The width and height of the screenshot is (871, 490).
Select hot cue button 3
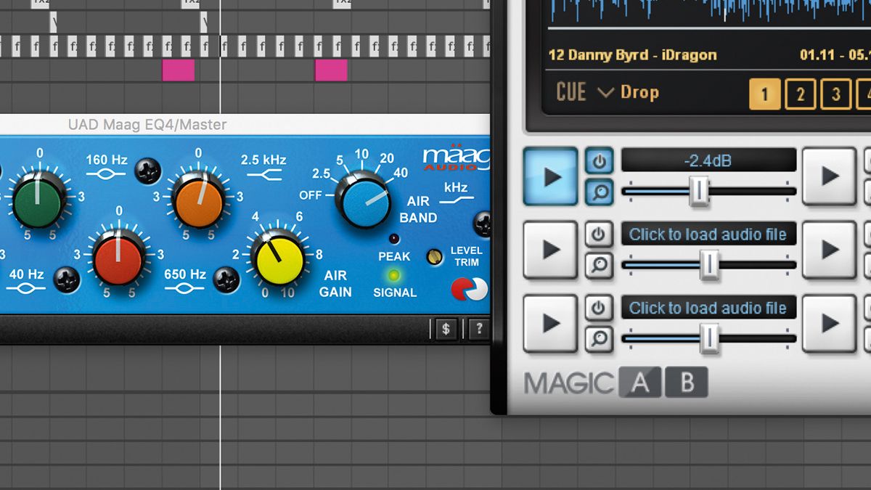tap(835, 94)
